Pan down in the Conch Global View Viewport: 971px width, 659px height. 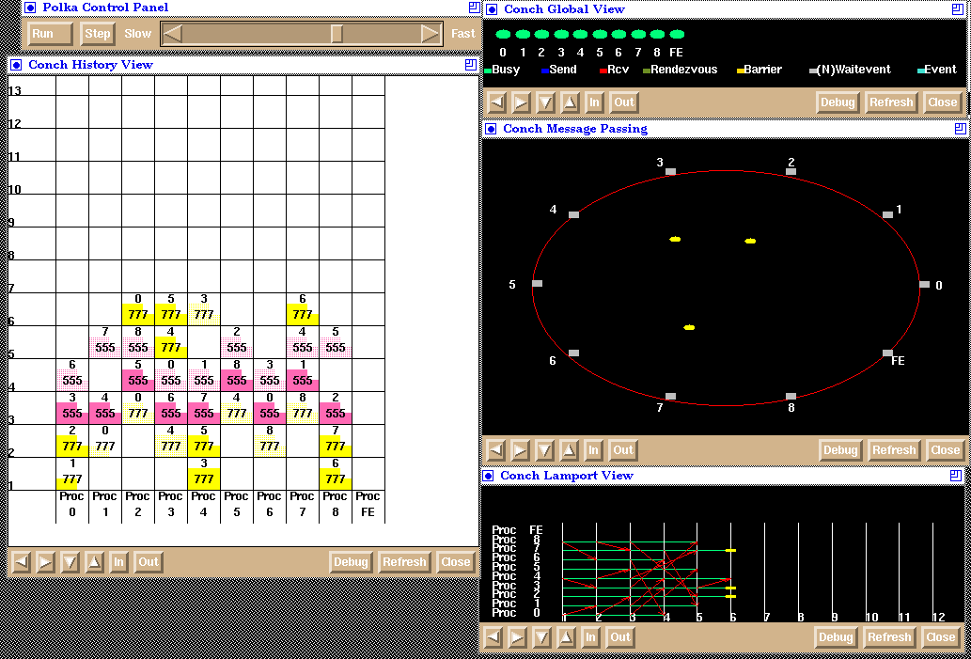[545, 102]
